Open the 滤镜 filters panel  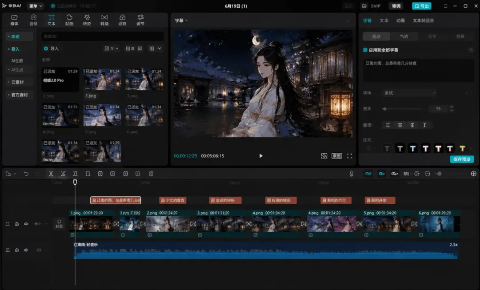pyautogui.click(x=122, y=20)
